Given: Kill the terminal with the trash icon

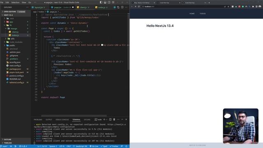Looking at the screenshot, I should coord(114,120).
